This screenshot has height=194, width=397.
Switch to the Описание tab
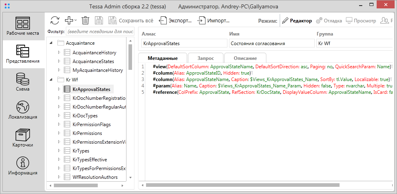[x=245, y=58]
